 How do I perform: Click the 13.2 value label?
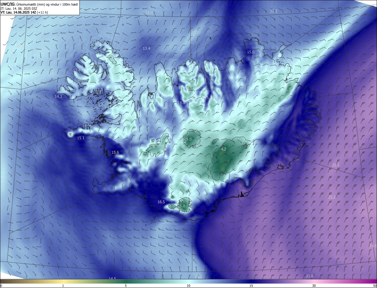99,90
